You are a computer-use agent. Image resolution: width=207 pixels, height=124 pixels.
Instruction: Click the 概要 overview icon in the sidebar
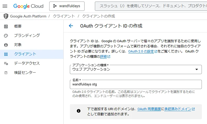click(6, 26)
